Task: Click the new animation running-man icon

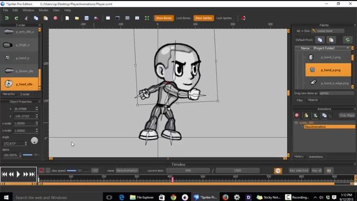Action: pos(306,116)
